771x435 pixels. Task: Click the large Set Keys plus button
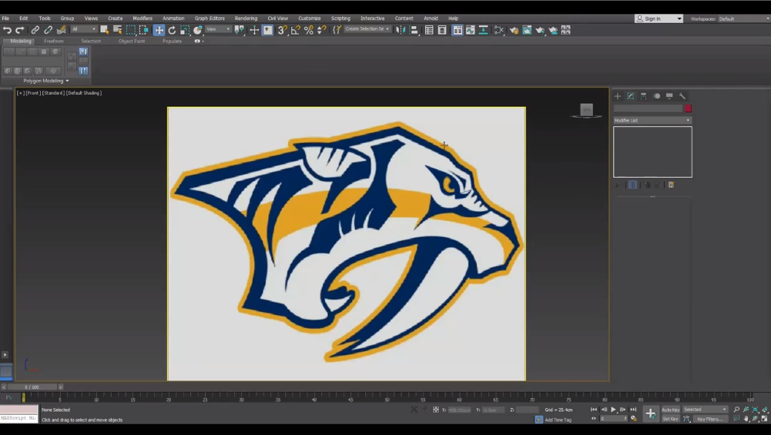tap(650, 414)
